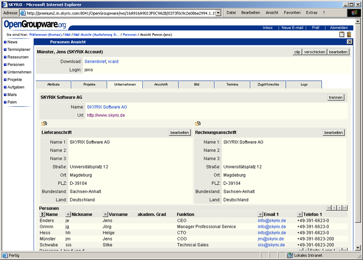Screen dimensions: 363x260
Task: Open the Inbox link
Action: click(268, 28)
